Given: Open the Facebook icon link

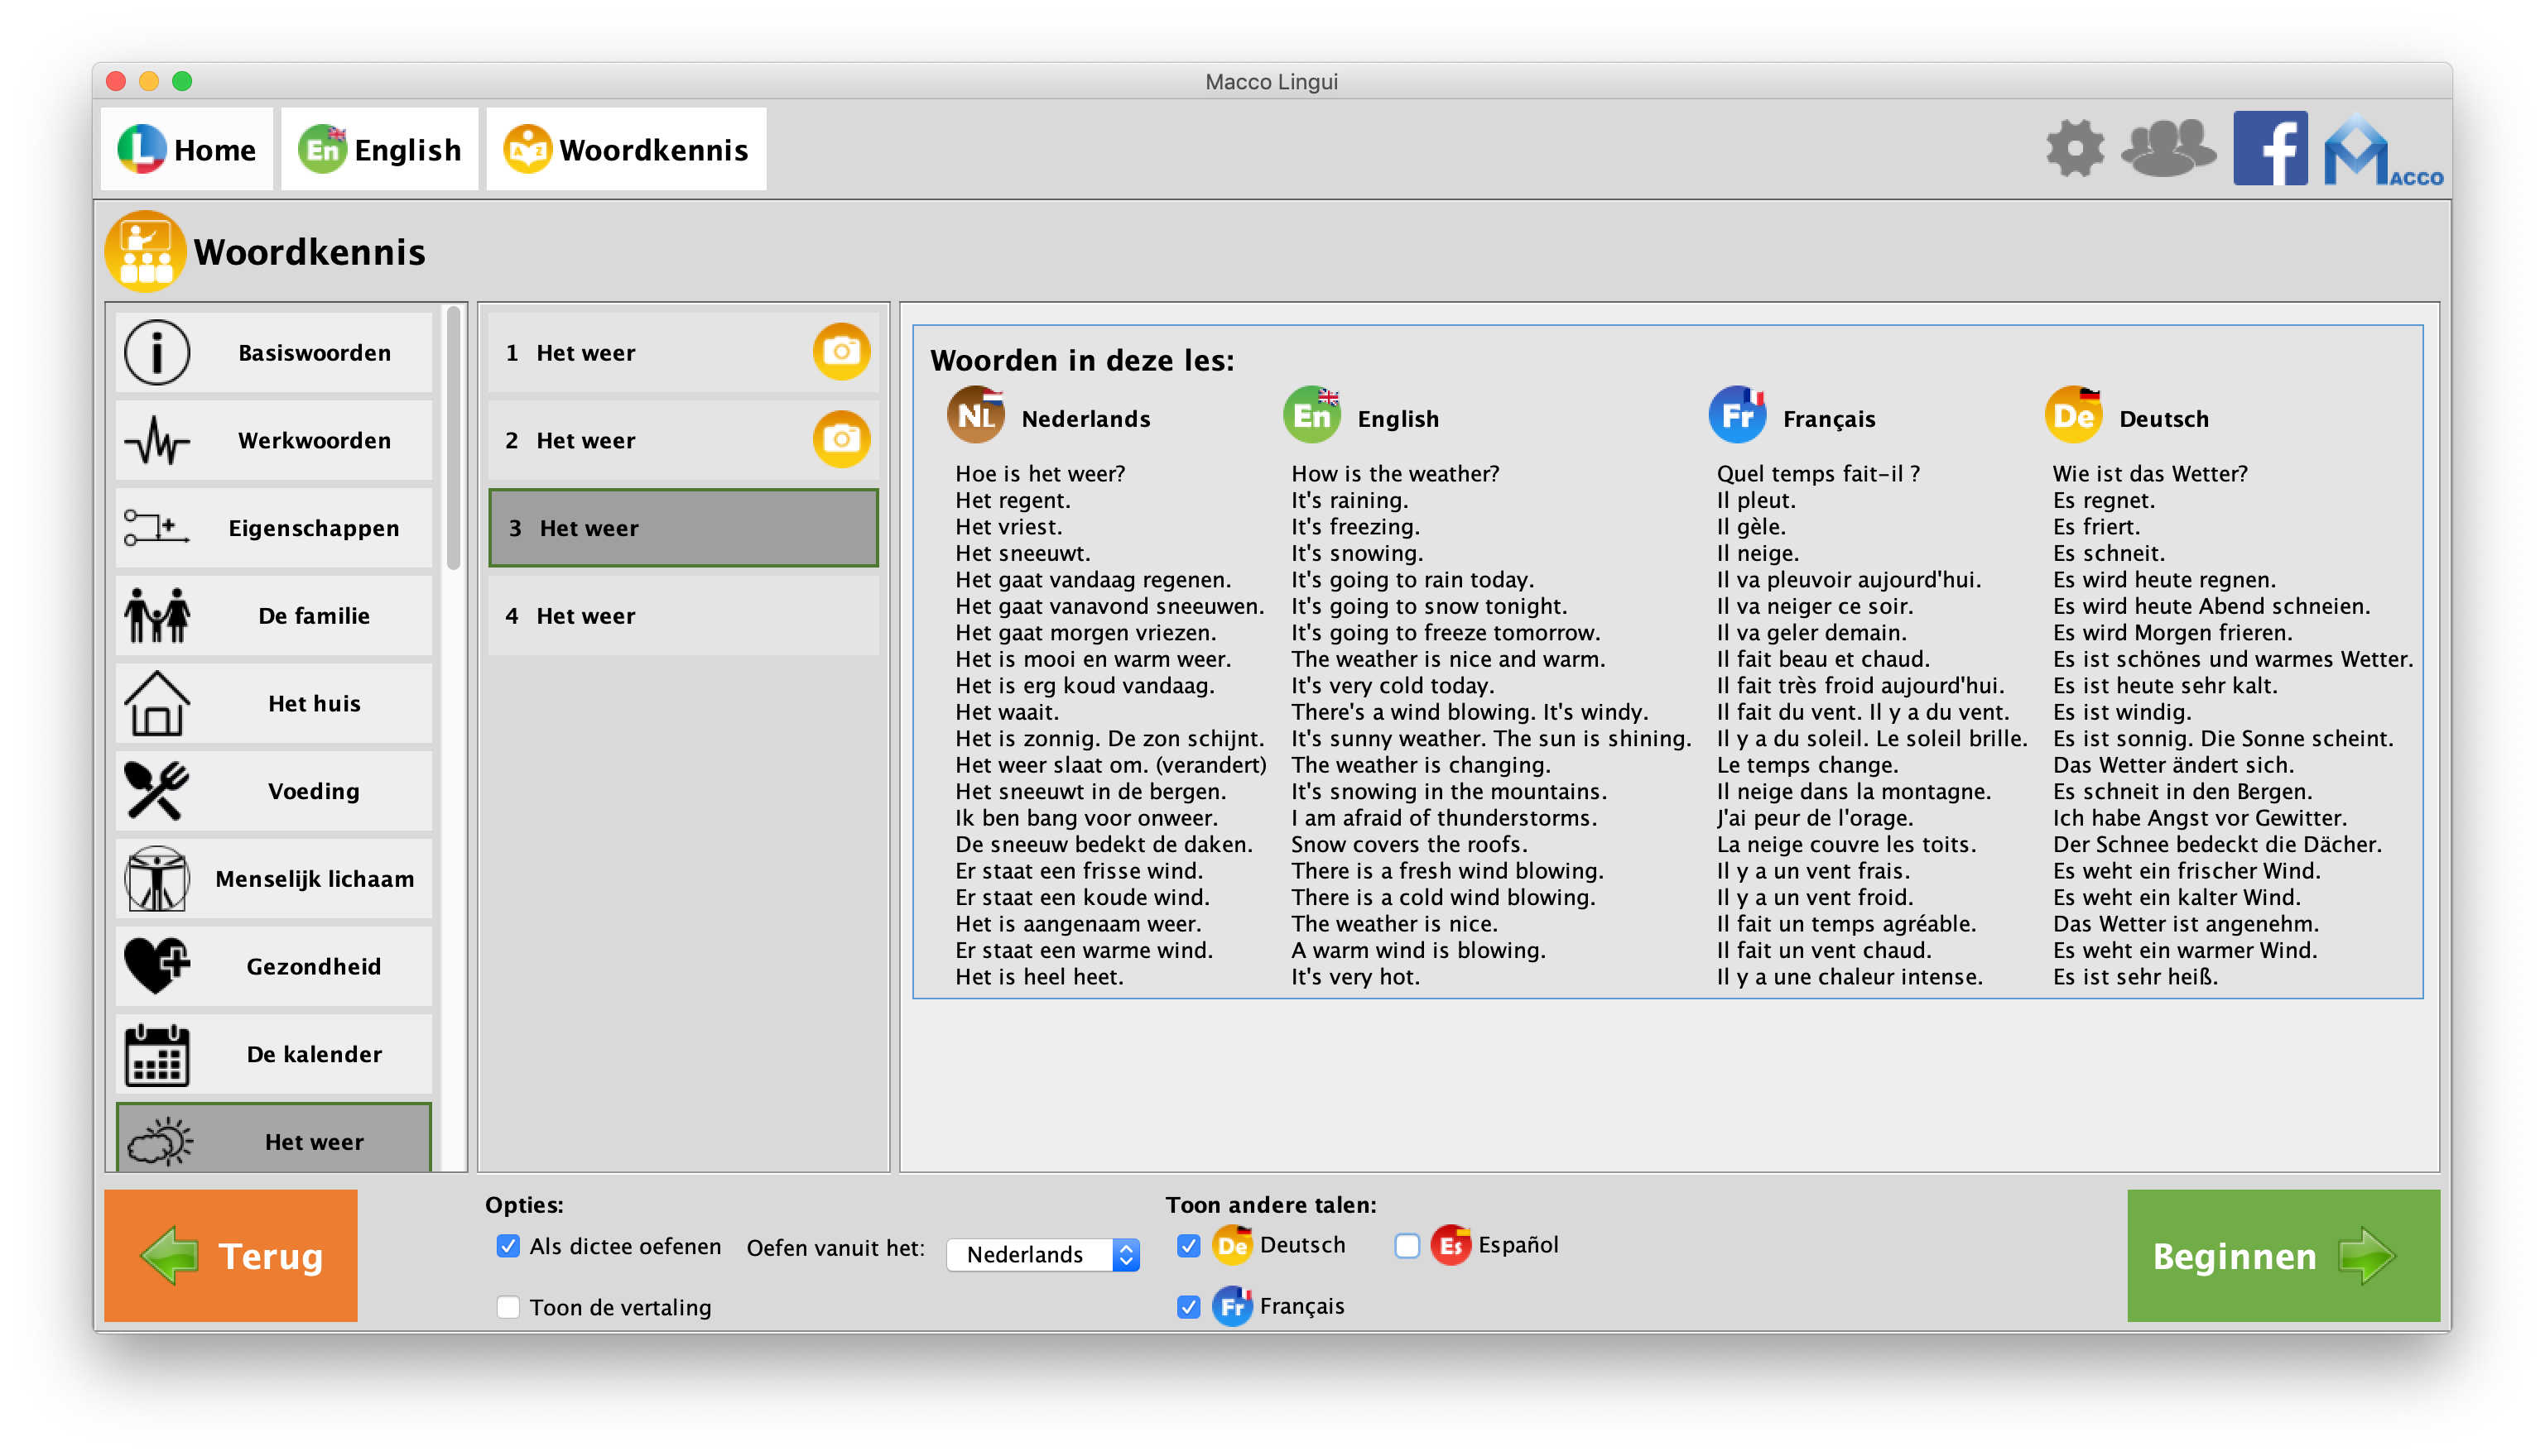Looking at the screenshot, I should (x=2270, y=149).
